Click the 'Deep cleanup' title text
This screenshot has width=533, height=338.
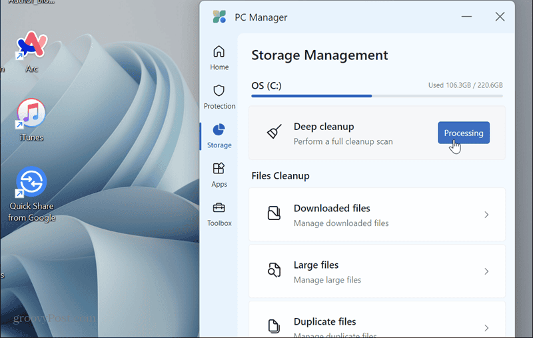[324, 127]
